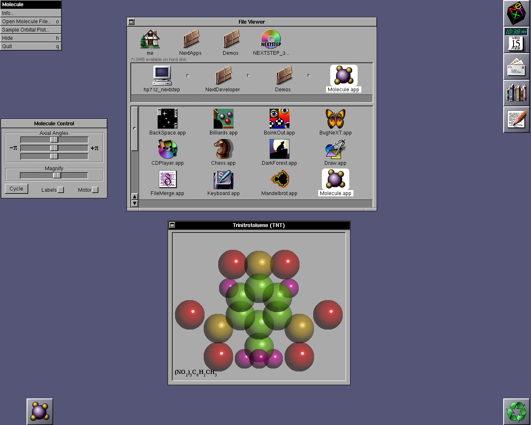Pick the Chess.app knight icon
The height and width of the screenshot is (425, 531).
(224, 149)
